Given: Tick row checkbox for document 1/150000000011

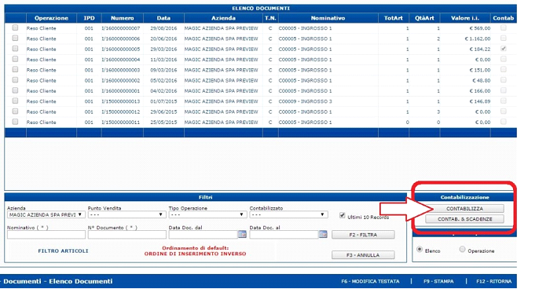Looking at the screenshot, I should tap(15, 121).
